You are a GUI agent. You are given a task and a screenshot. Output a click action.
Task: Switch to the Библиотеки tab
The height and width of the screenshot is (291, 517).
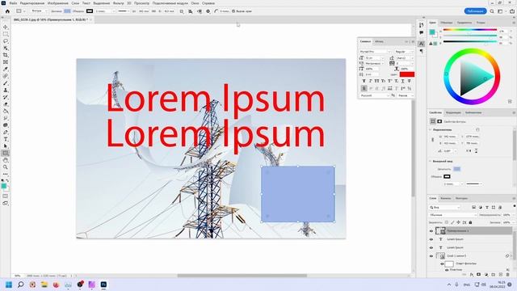pos(473,112)
